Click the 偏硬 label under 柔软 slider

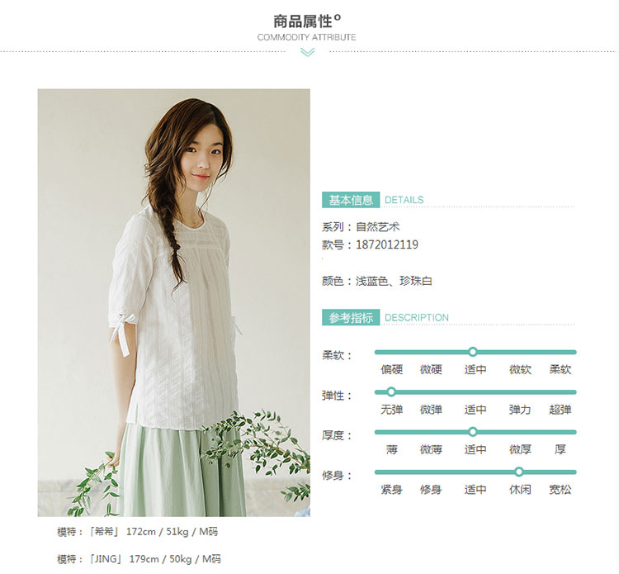pos(391,370)
